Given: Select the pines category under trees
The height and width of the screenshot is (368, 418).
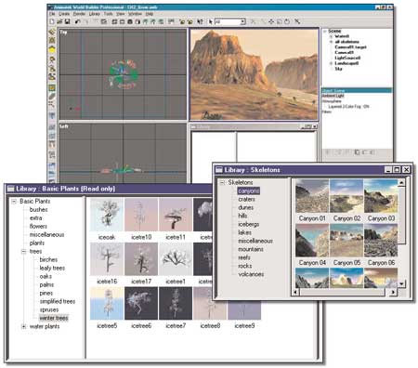Looking at the screenshot, I should 46,293.
